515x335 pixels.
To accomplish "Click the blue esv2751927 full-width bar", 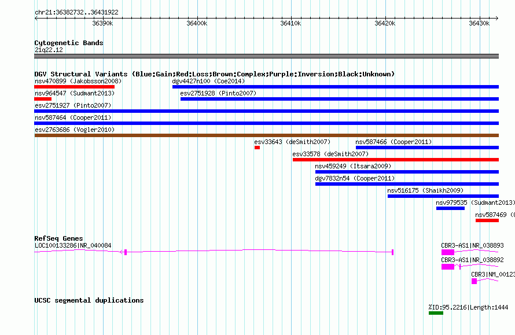I will pos(266,111).
